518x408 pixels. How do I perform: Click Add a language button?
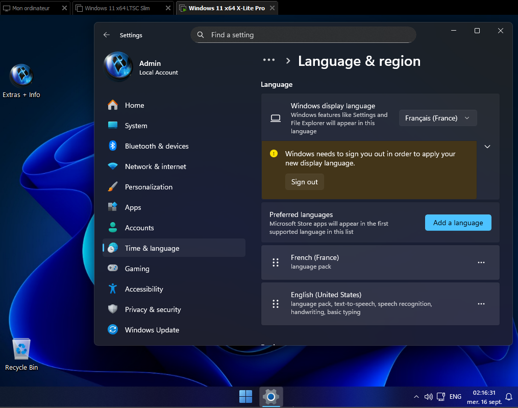458,223
